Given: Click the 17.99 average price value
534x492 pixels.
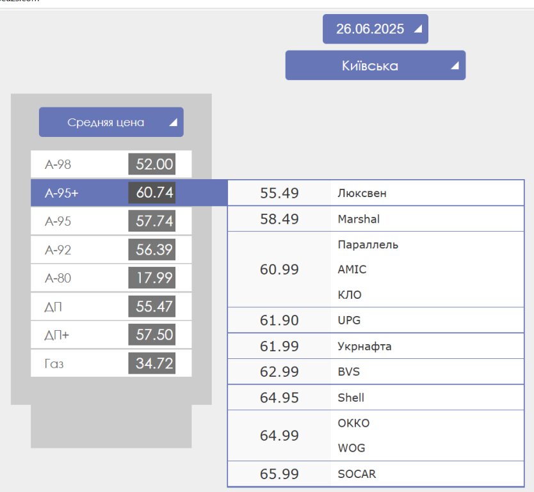Looking at the screenshot, I should 152,278.
